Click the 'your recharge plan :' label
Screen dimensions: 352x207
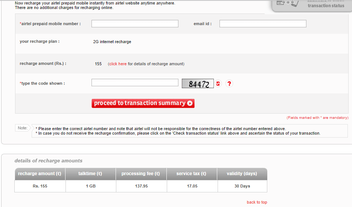pos(40,42)
